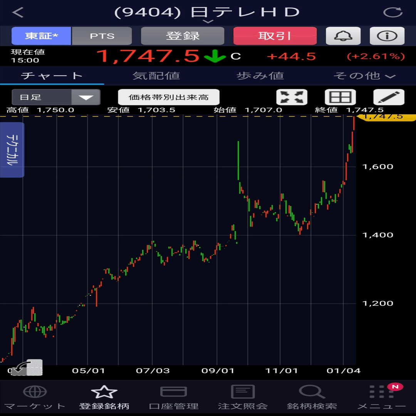
Task: Select the 東証 exchange toggle
Action: pyautogui.click(x=41, y=35)
